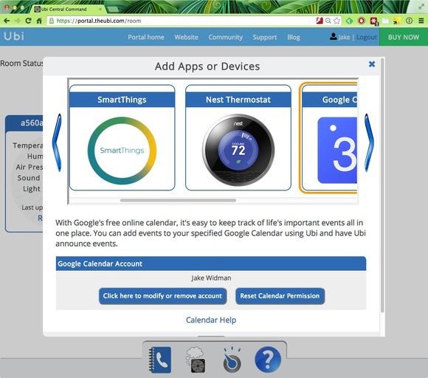Open the Support nav link
This screenshot has height=378, width=428.
click(x=265, y=37)
